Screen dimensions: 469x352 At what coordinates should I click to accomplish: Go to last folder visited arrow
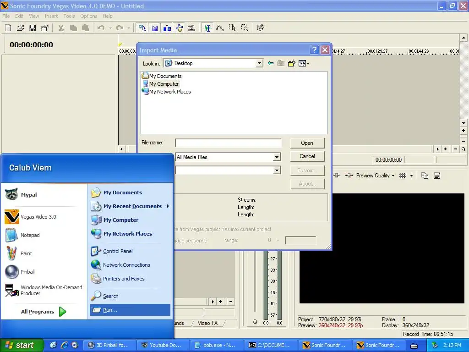(x=271, y=63)
